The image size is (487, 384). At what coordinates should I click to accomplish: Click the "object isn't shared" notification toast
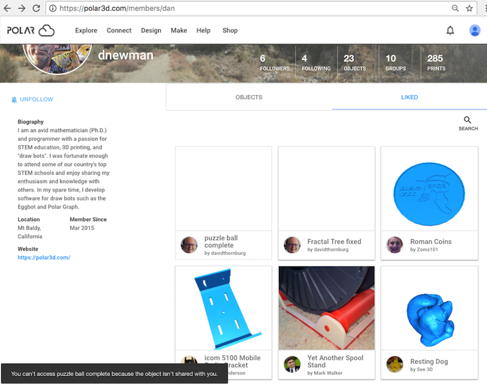[114, 374]
